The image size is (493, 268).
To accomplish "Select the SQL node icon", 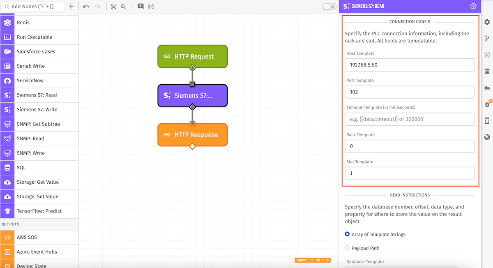I will click(7, 168).
